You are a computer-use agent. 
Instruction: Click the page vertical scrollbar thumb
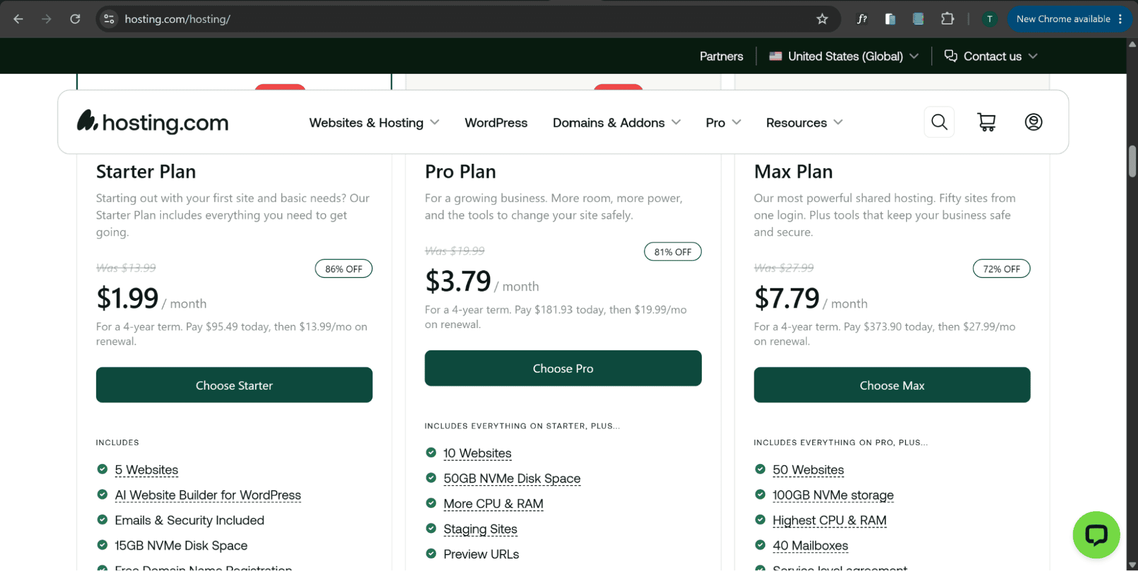(1132, 162)
